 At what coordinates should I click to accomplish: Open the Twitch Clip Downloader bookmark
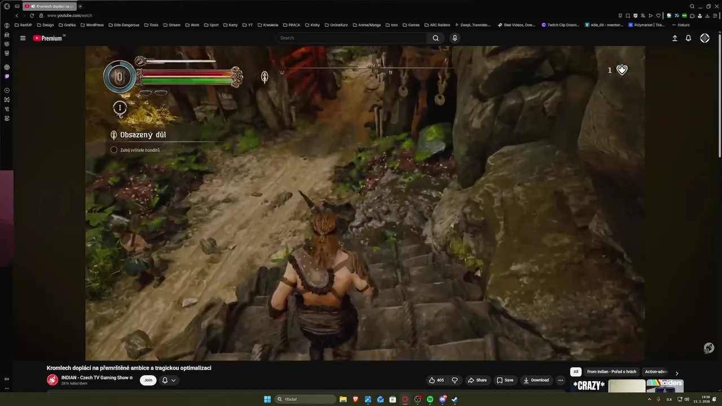pyautogui.click(x=561, y=25)
